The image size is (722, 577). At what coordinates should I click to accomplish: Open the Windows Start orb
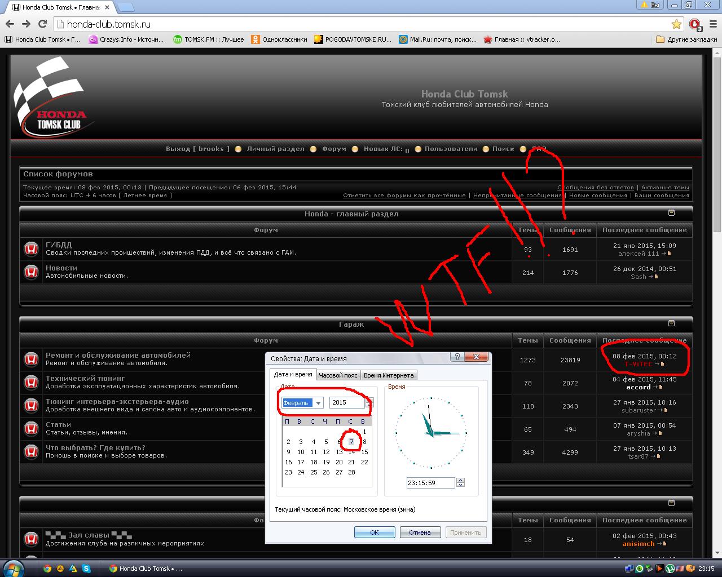[x=14, y=568]
